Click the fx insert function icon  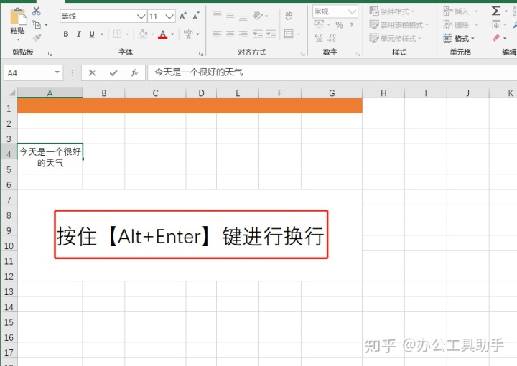[x=134, y=72]
